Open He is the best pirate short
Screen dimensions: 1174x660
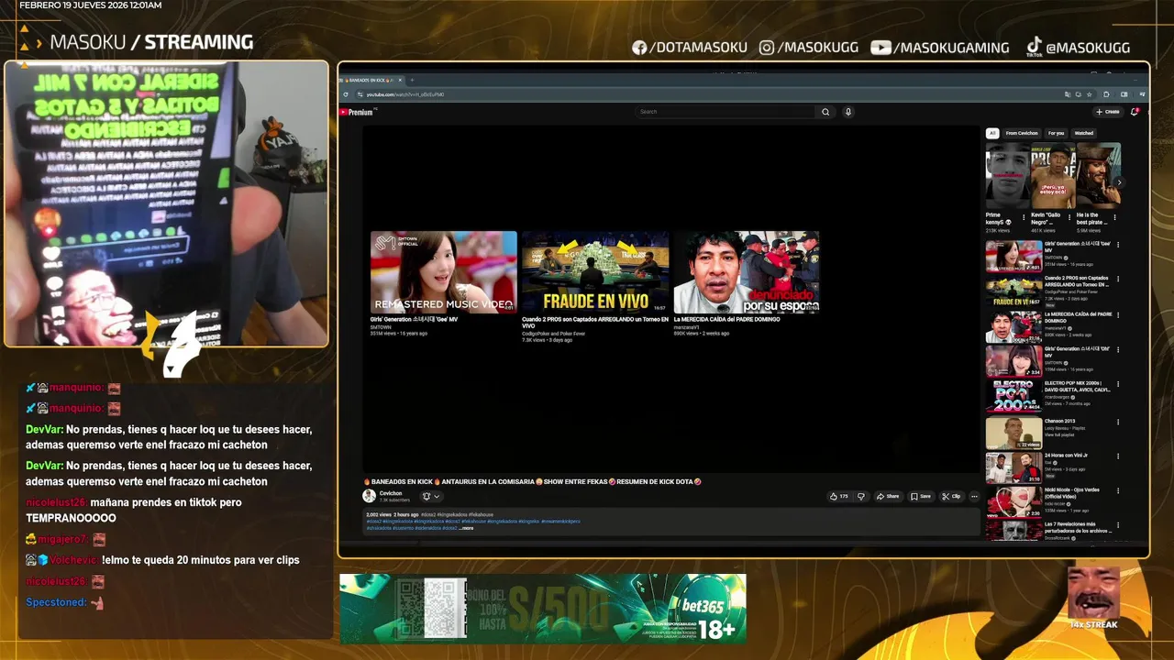point(1098,176)
